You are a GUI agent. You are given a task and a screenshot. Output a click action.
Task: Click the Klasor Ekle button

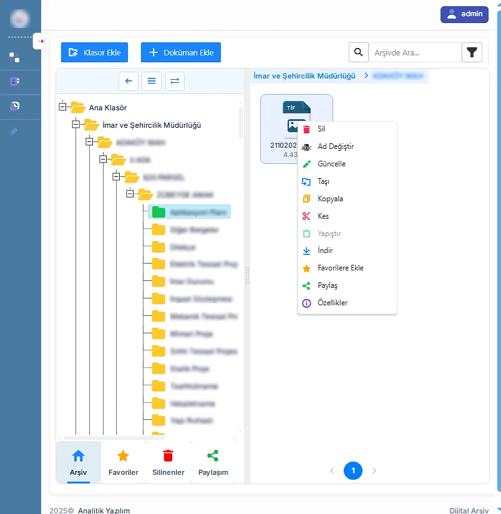click(x=95, y=52)
